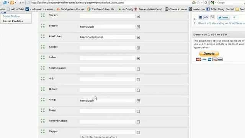
Task: Uncheck the Ning checkbox
Action: pos(138,101)
